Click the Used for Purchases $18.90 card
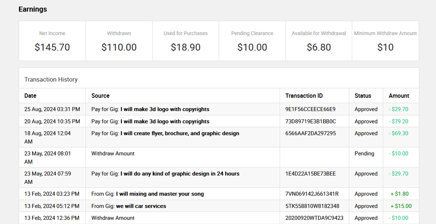The width and height of the screenshot is (436, 224). tap(186, 41)
